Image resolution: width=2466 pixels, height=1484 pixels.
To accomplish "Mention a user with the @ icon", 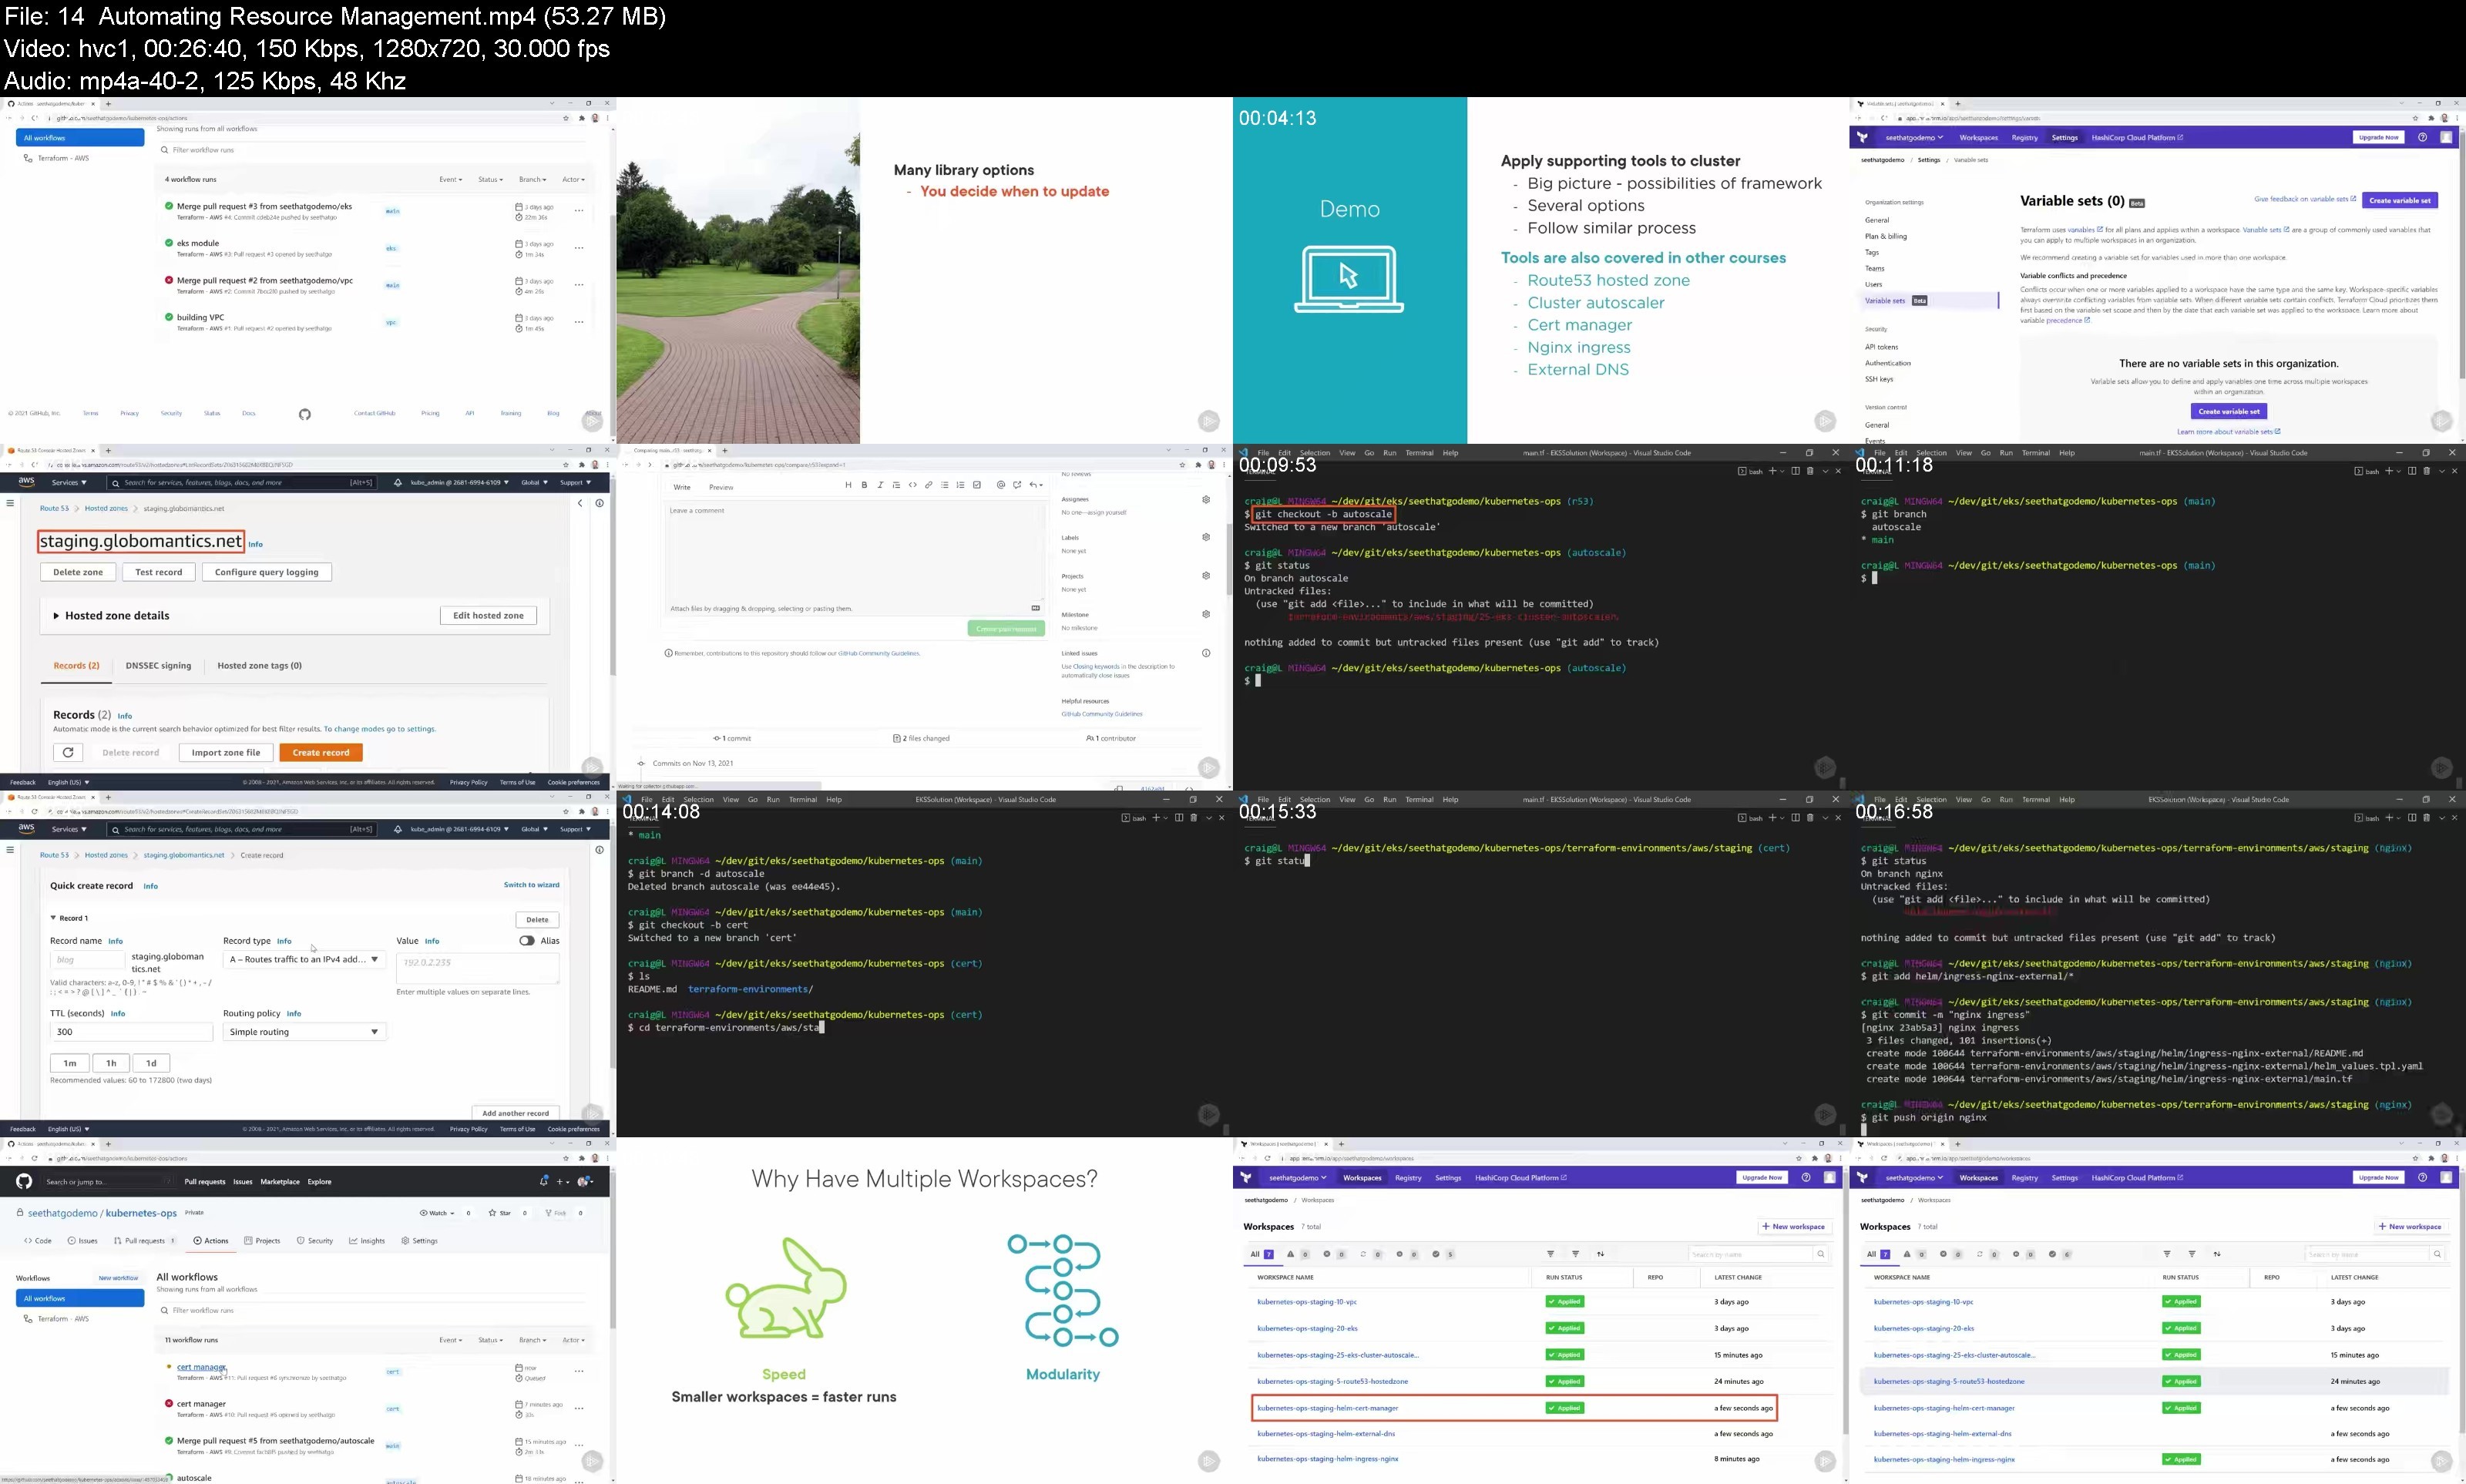I will coord(1000,485).
